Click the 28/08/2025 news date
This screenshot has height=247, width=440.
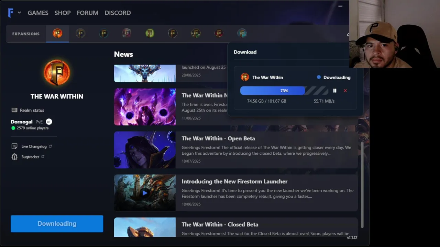(x=191, y=75)
